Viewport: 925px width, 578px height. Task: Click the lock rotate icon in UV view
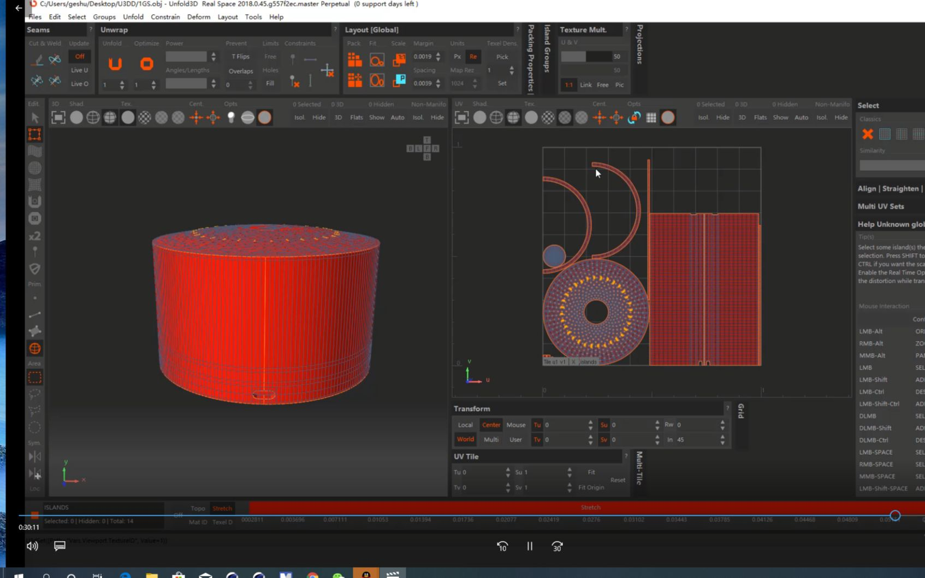[x=634, y=117]
